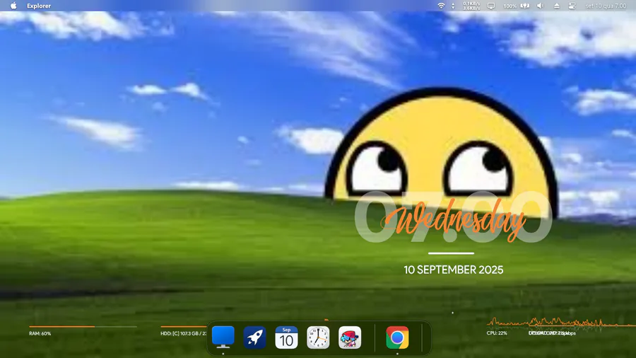This screenshot has height=358, width=636.
Task: Click the 100% battery percentage text
Action: coord(510,6)
